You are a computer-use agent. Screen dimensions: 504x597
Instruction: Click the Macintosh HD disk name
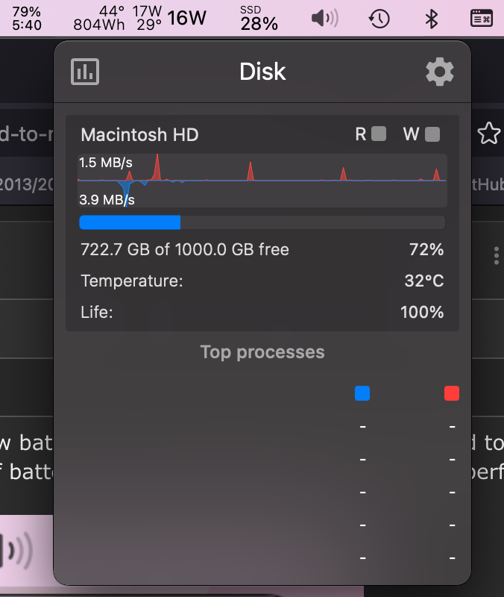139,135
